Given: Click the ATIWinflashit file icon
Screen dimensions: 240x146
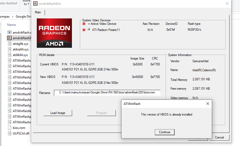Looking at the screenshot, I should 10,100.
